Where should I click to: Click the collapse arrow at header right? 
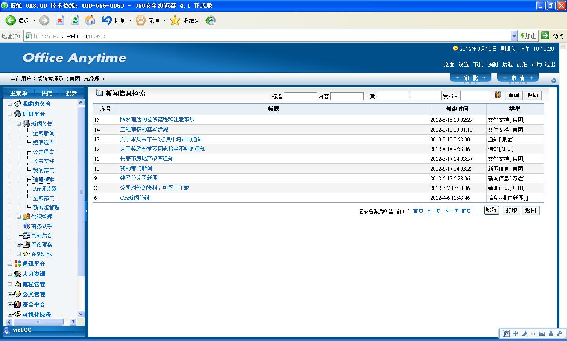click(554, 81)
